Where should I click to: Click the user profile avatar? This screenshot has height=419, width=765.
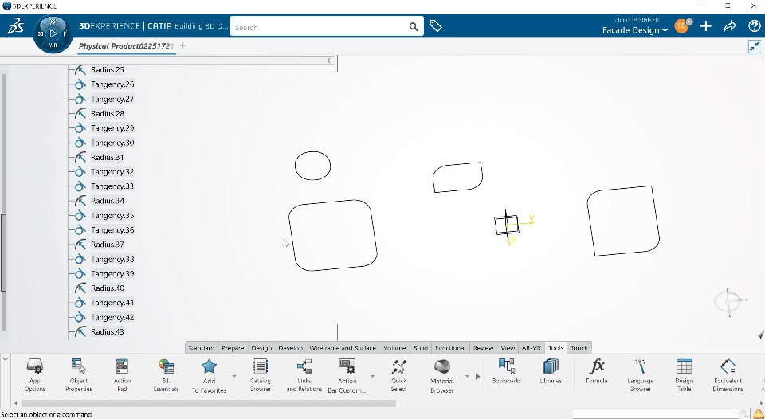click(x=681, y=25)
